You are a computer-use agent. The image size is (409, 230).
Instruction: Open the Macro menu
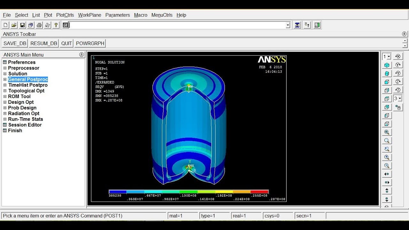(x=141, y=15)
